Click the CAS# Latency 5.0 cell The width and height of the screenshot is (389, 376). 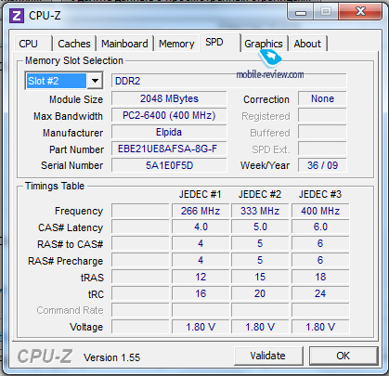[x=260, y=227]
